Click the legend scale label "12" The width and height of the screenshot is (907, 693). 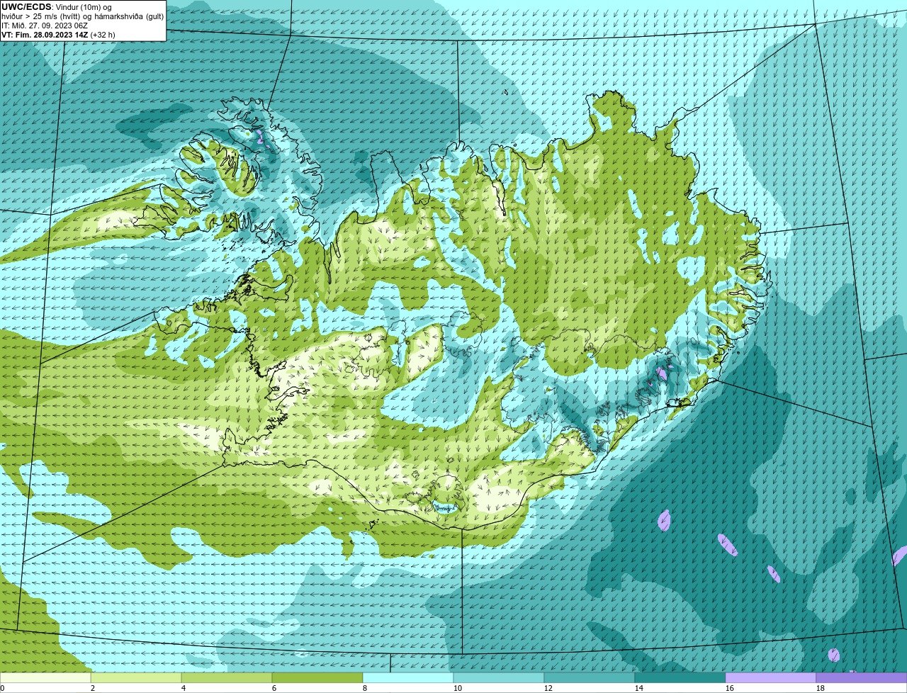coord(548,688)
